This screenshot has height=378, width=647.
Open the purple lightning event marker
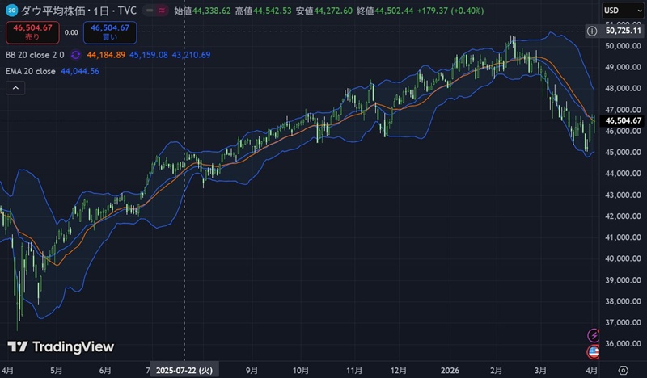[x=594, y=335]
